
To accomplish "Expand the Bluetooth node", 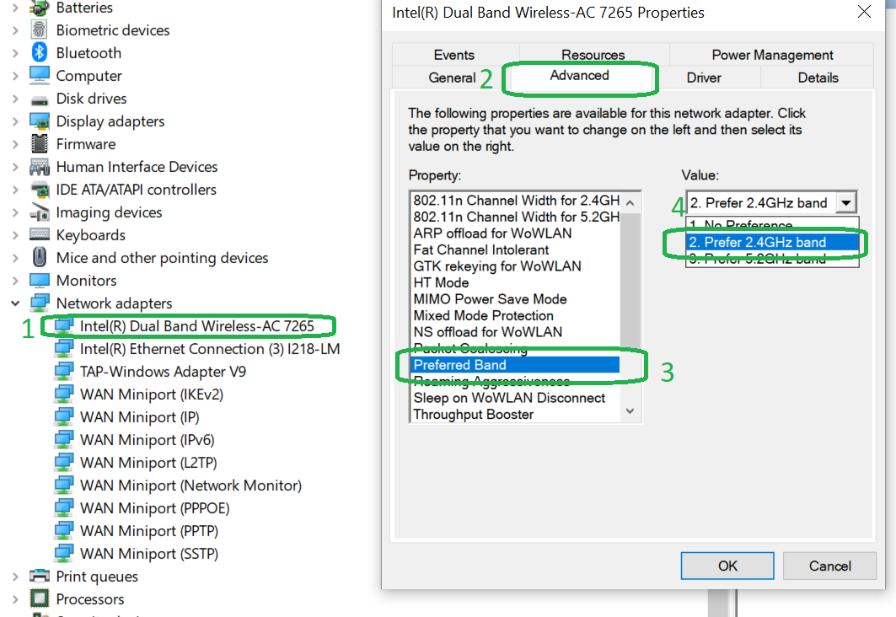I will pos(15,53).
